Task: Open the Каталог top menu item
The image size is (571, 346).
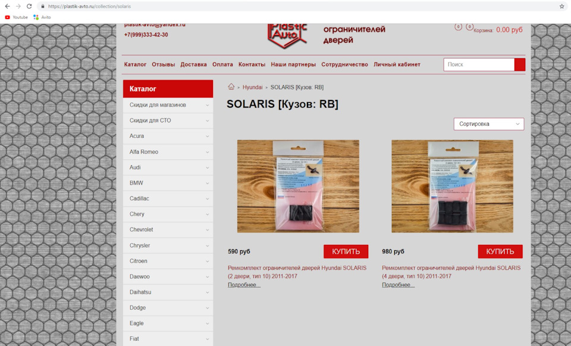Action: pyautogui.click(x=135, y=64)
